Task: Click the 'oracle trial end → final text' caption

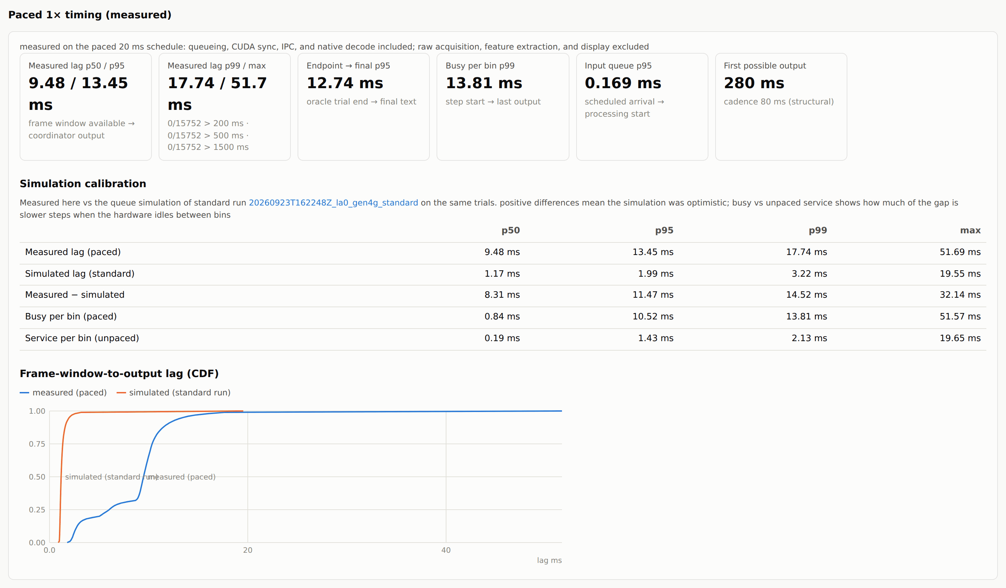Action: click(361, 102)
